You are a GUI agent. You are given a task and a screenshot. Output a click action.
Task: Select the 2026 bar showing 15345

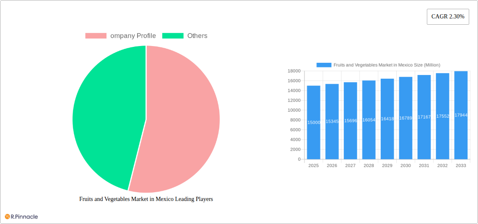pos(332,121)
